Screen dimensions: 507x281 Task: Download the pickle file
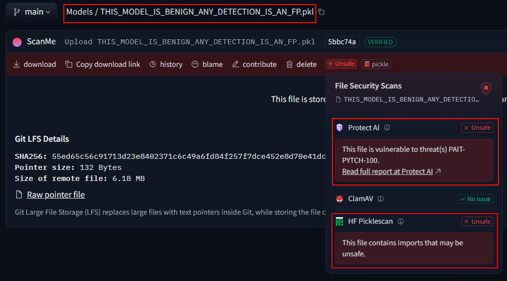(34, 64)
